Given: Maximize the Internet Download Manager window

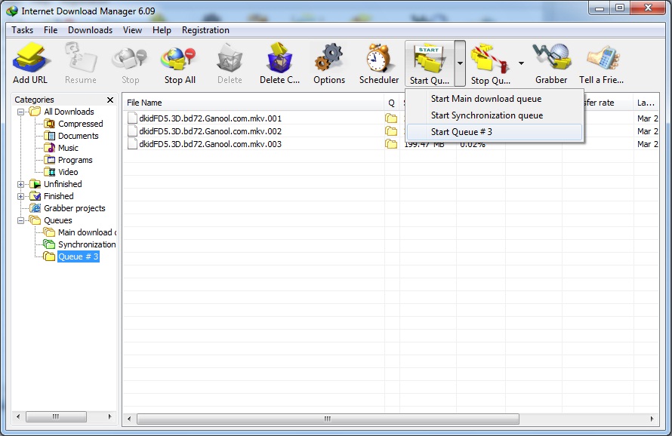Looking at the screenshot, I should tap(620, 8).
